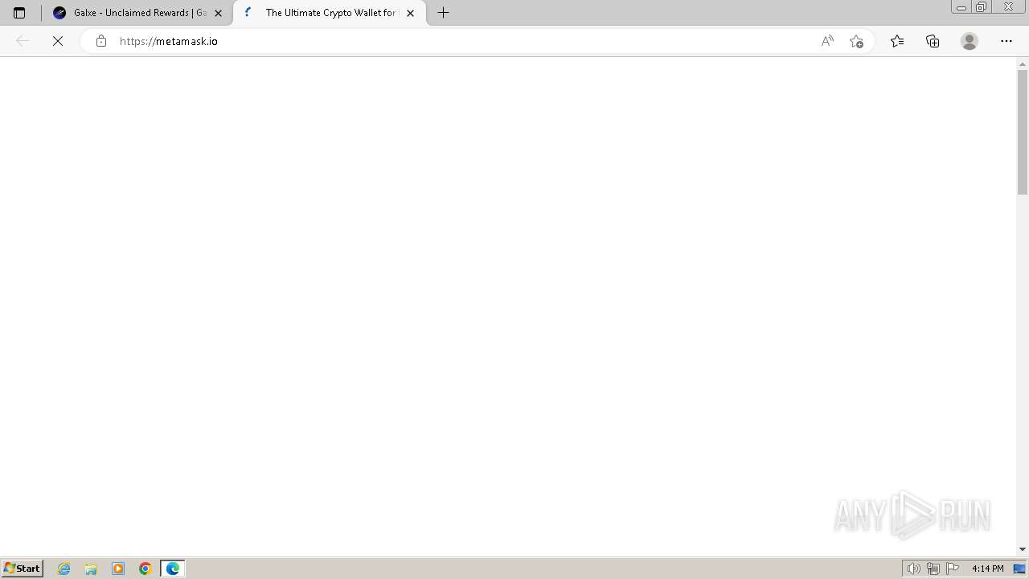
Task: Switch to the Galxe Unclaimed Rewards tab
Action: point(137,13)
